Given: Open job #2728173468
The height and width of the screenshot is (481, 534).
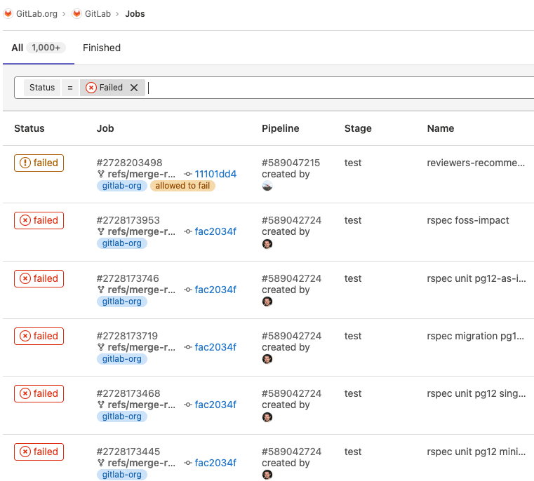Looking at the screenshot, I should [128, 393].
